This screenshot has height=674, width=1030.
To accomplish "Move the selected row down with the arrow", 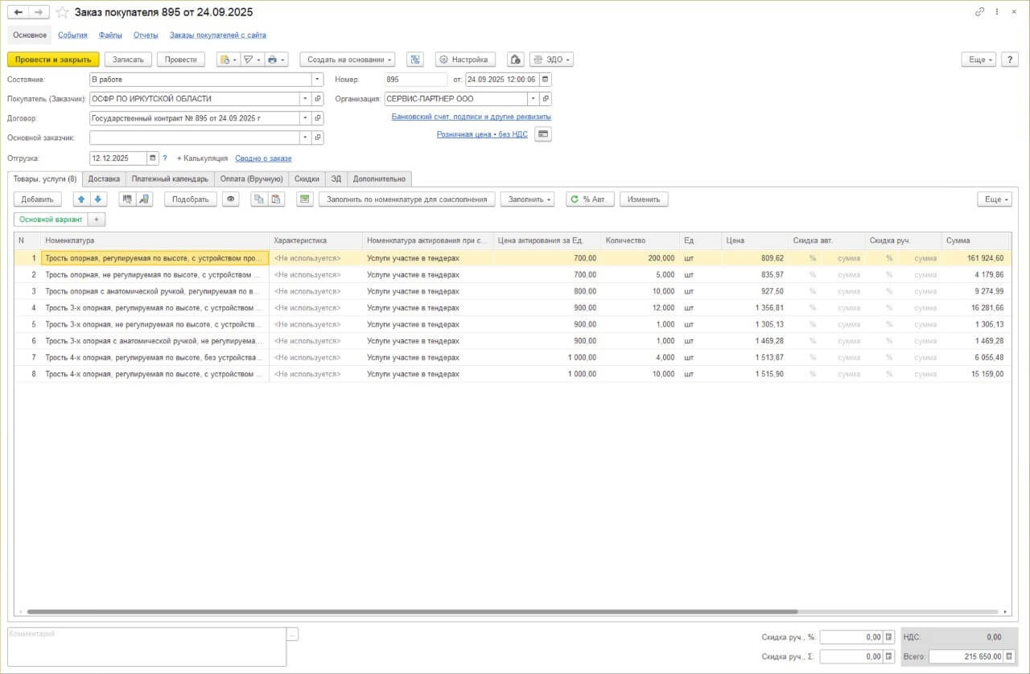I will tap(97, 199).
